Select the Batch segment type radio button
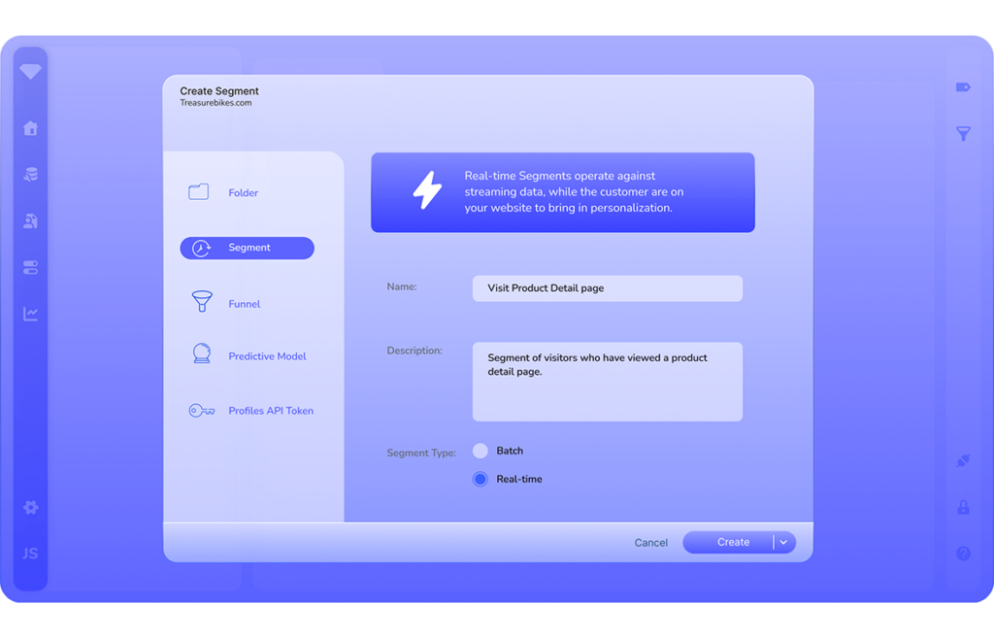The image size is (994, 638). click(480, 451)
